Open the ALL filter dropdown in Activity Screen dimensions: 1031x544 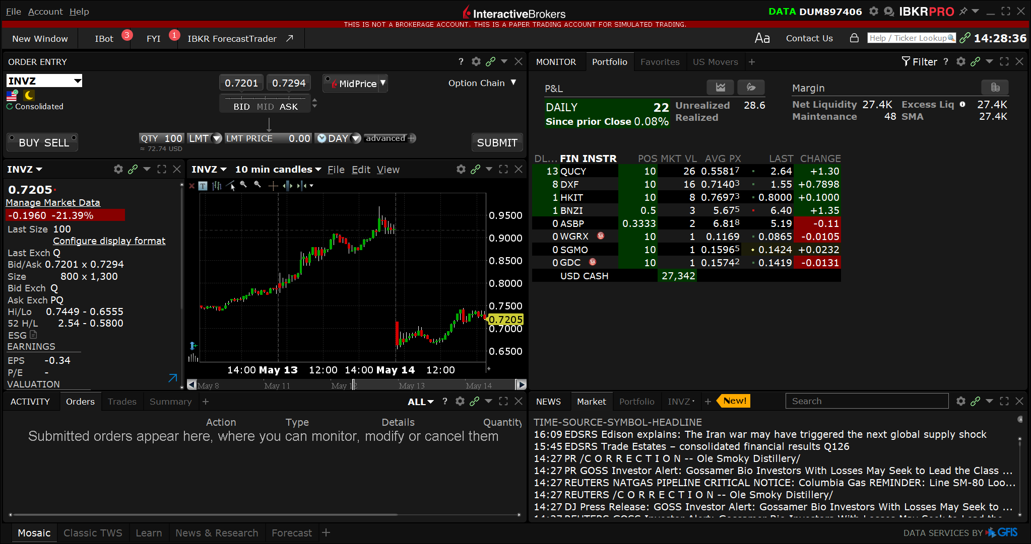421,402
